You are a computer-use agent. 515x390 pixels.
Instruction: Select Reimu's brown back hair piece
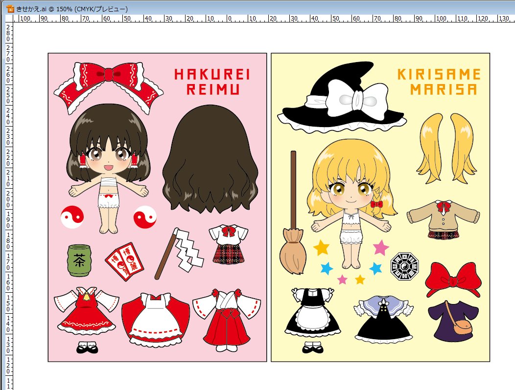click(210, 159)
